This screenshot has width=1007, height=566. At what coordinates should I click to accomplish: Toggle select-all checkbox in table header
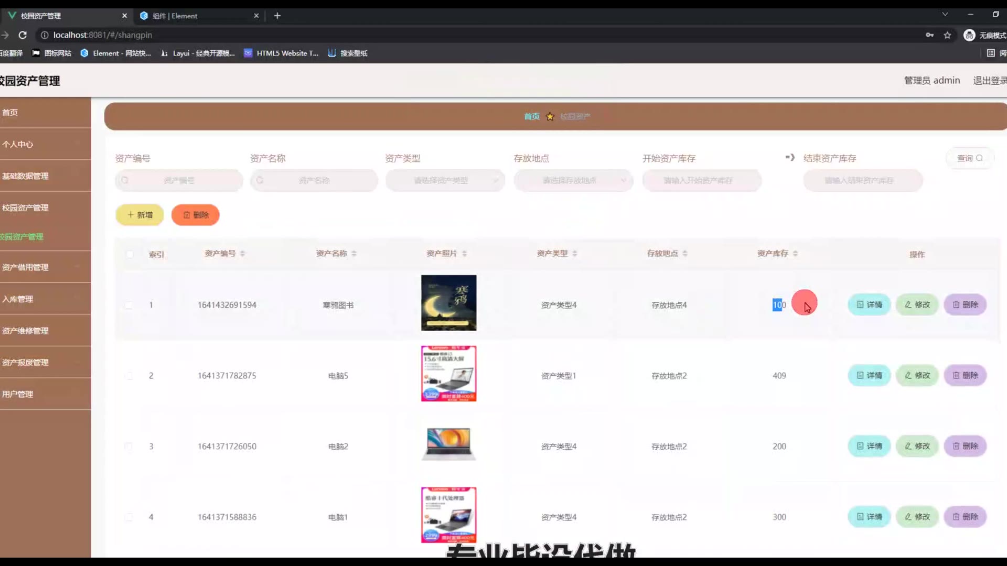[x=130, y=255]
